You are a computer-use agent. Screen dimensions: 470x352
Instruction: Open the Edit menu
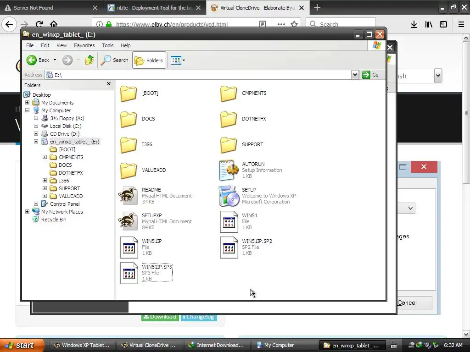point(45,45)
